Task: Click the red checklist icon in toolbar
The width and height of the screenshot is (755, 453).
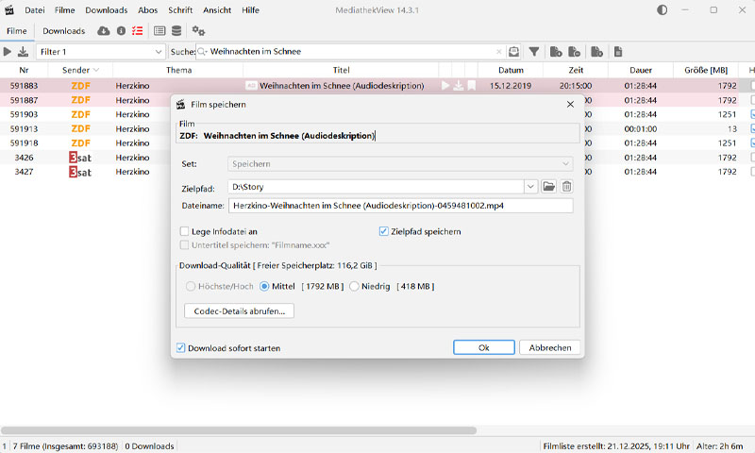Action: pos(138,31)
